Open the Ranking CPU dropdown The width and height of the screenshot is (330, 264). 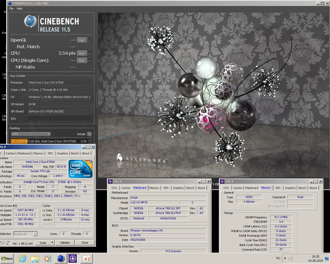[x=31, y=134]
